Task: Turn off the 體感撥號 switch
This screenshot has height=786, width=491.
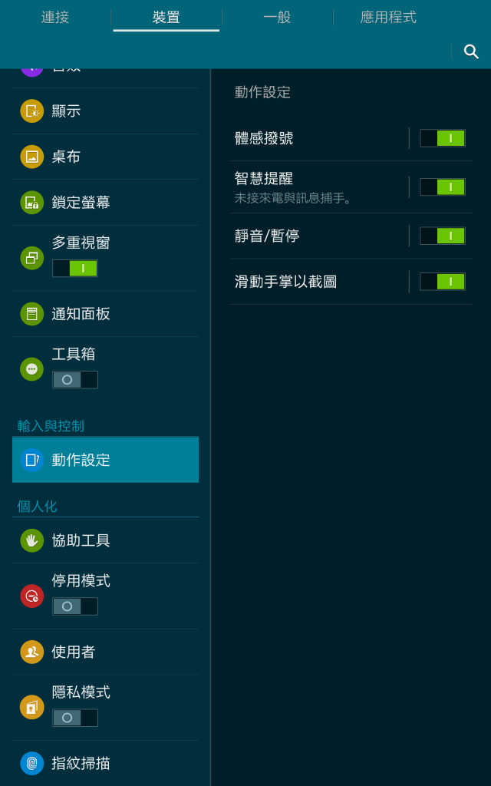Action: pos(443,138)
